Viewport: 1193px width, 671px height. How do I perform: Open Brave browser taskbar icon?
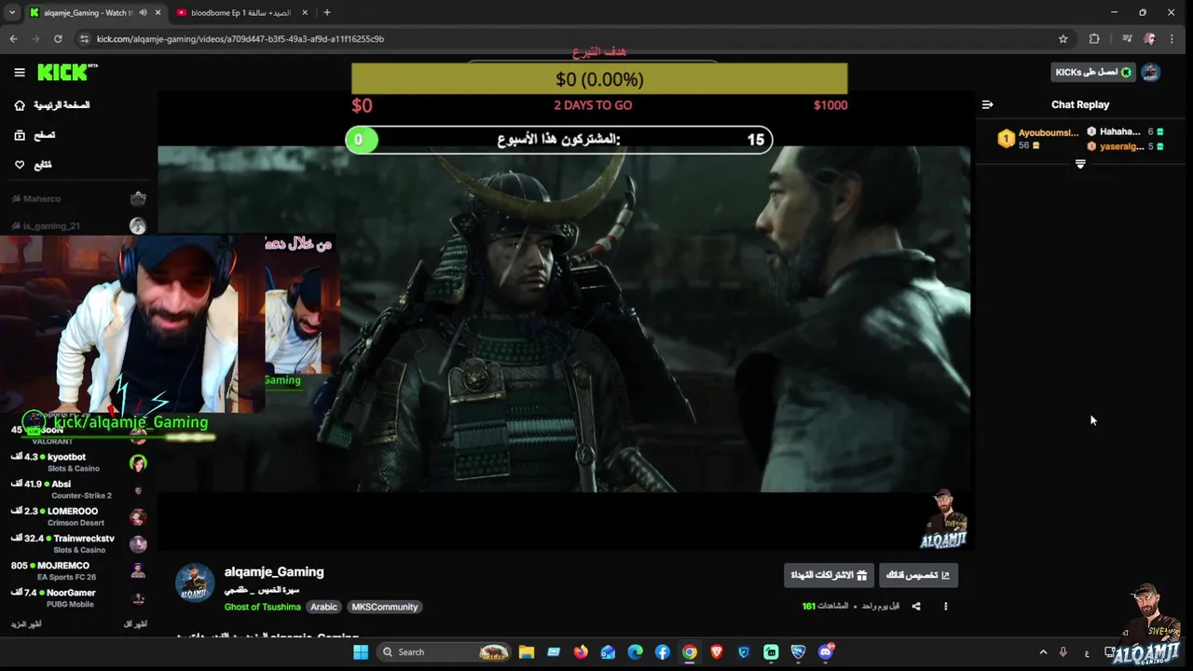point(717,652)
